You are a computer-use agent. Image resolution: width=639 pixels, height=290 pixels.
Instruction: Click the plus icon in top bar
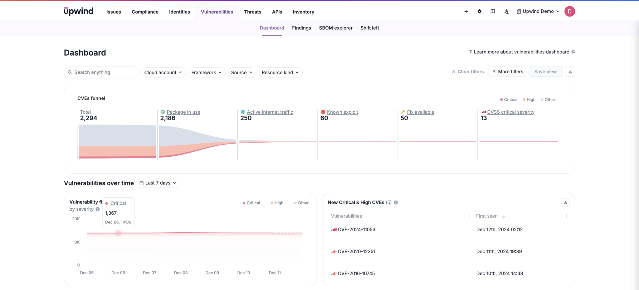(x=466, y=11)
